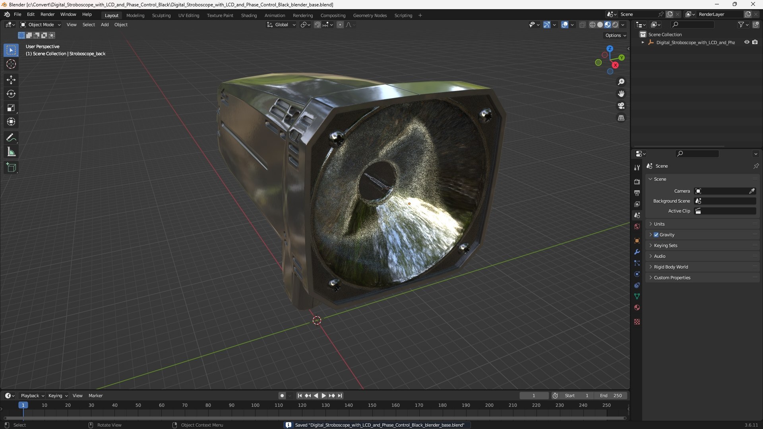Switch to the Shading workspace tab
The image size is (763, 429).
249,15
